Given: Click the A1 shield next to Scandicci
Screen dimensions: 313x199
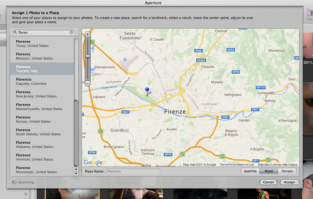Looking at the screenshot, I should pyautogui.click(x=100, y=131).
